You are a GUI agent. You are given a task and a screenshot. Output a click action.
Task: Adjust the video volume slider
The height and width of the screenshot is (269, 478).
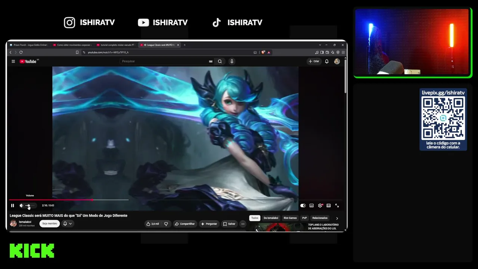click(30, 205)
